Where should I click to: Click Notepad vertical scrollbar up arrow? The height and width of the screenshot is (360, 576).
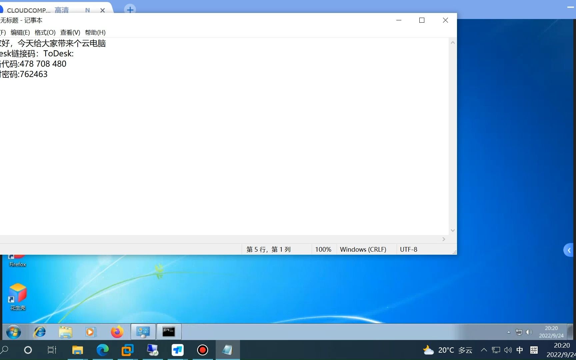pos(453,43)
